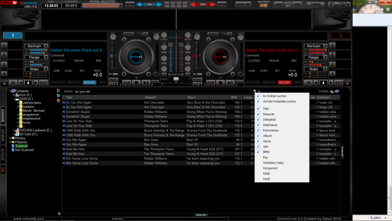
Task: Switch to the SAMPLER side tab
Action: pyautogui.click(x=3, y=135)
